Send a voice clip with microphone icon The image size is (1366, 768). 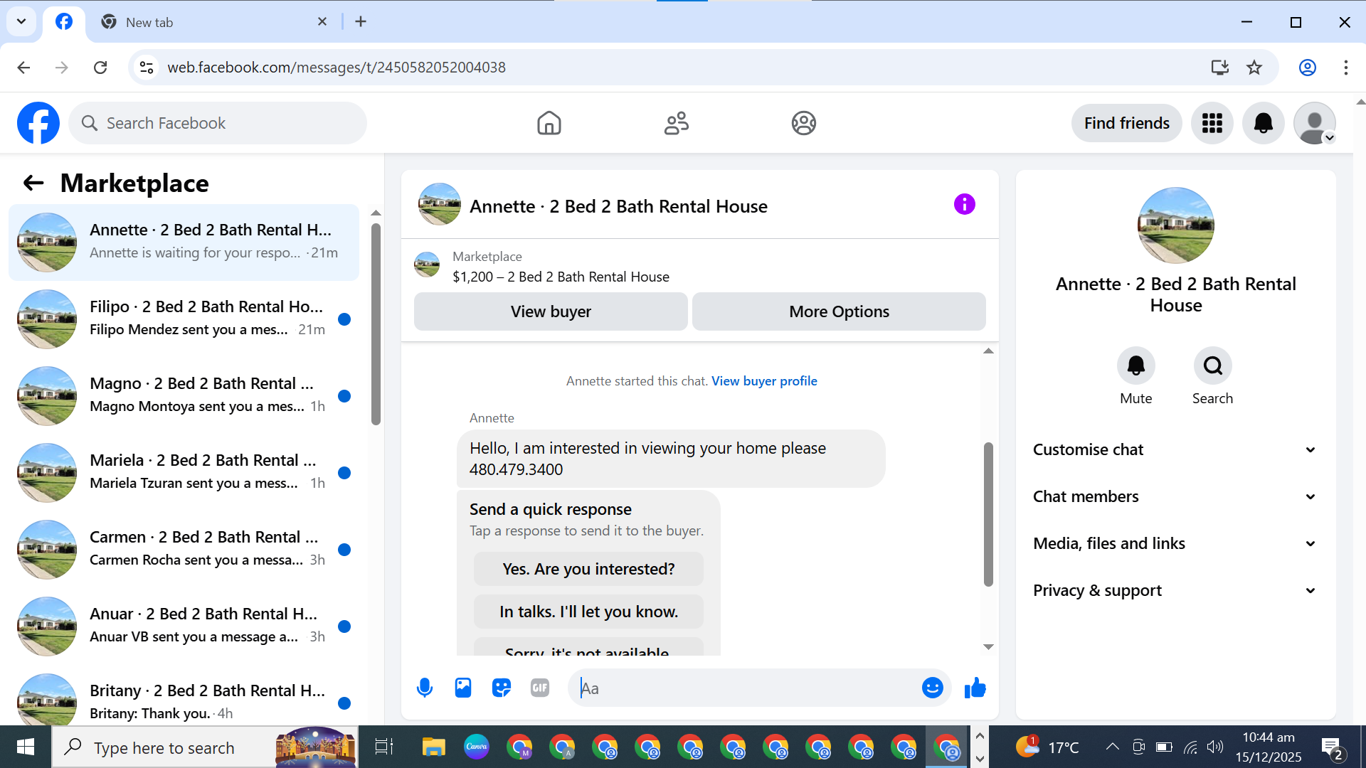click(425, 688)
